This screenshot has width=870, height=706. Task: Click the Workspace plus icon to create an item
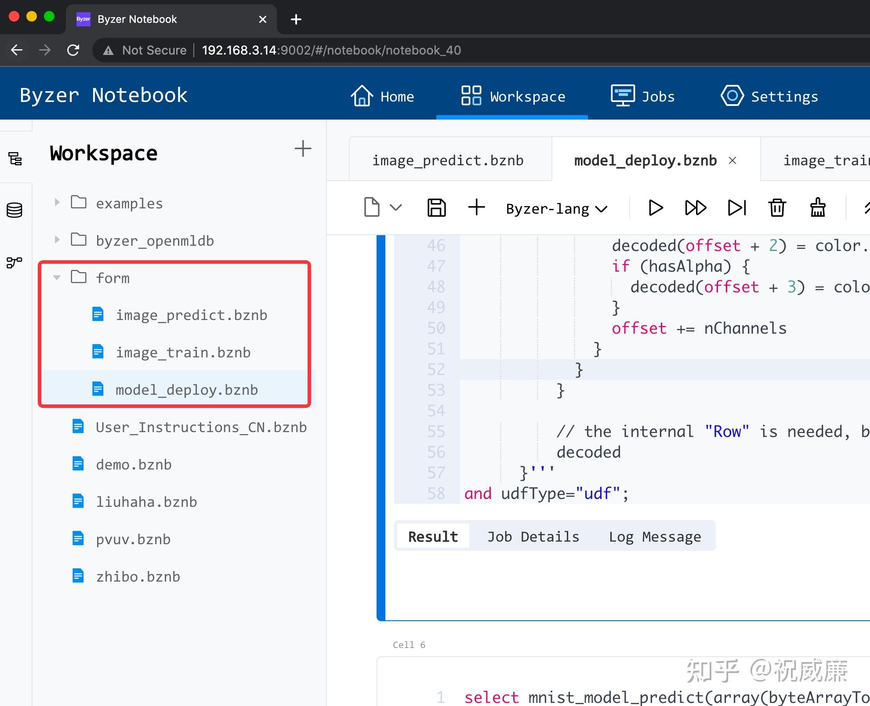point(303,149)
